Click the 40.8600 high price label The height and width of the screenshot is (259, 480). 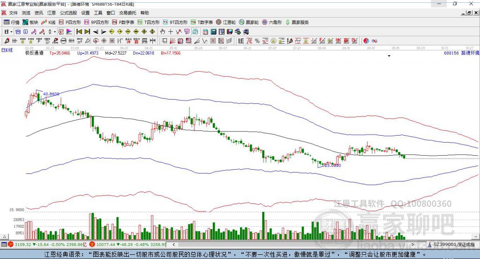[x=51, y=94]
